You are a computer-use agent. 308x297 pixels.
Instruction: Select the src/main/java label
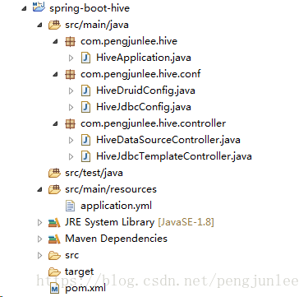tap(97, 25)
